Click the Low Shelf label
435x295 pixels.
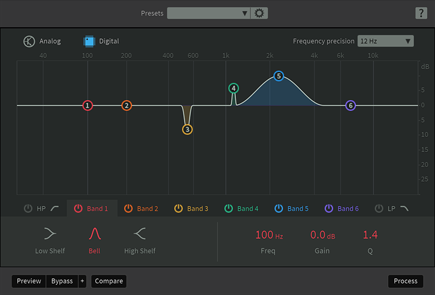tap(50, 251)
